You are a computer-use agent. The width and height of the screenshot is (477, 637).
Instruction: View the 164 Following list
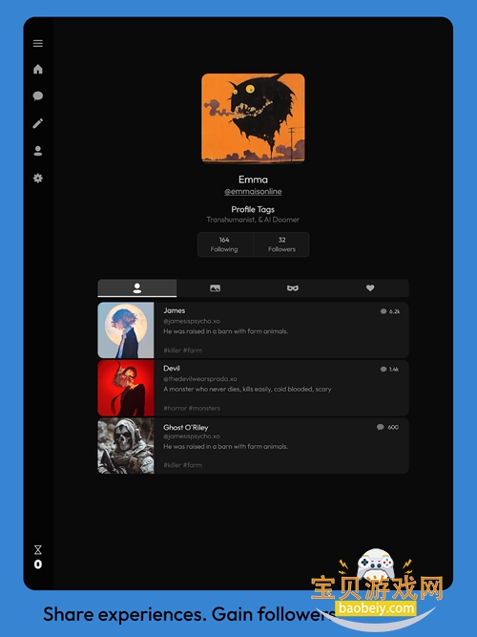click(225, 244)
